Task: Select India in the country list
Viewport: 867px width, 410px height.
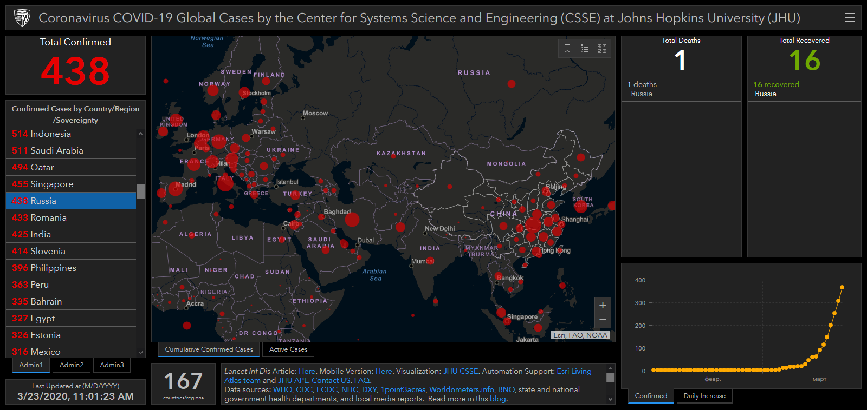Action: tap(71, 234)
